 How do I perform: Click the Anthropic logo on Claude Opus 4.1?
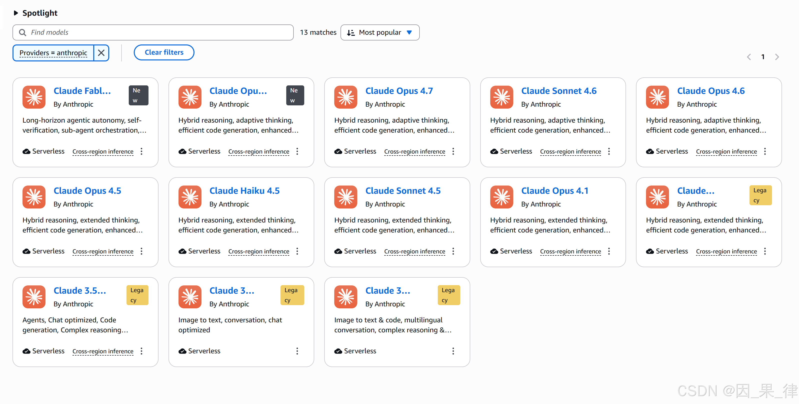[501, 197]
